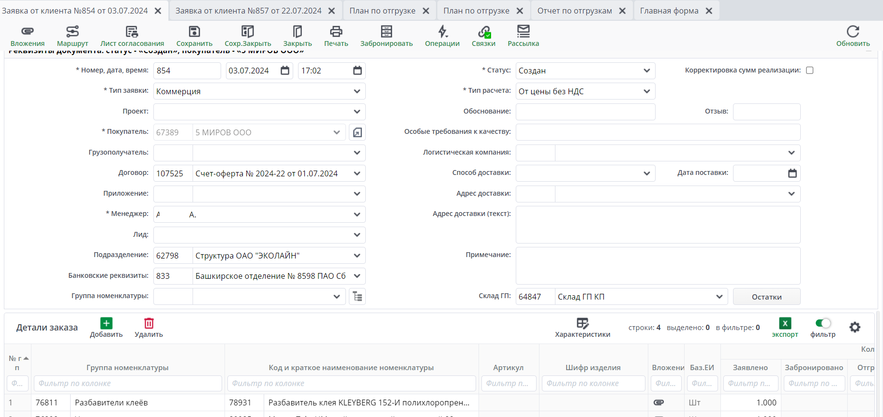
Task: Click the Примечание text field
Action: click(658, 266)
